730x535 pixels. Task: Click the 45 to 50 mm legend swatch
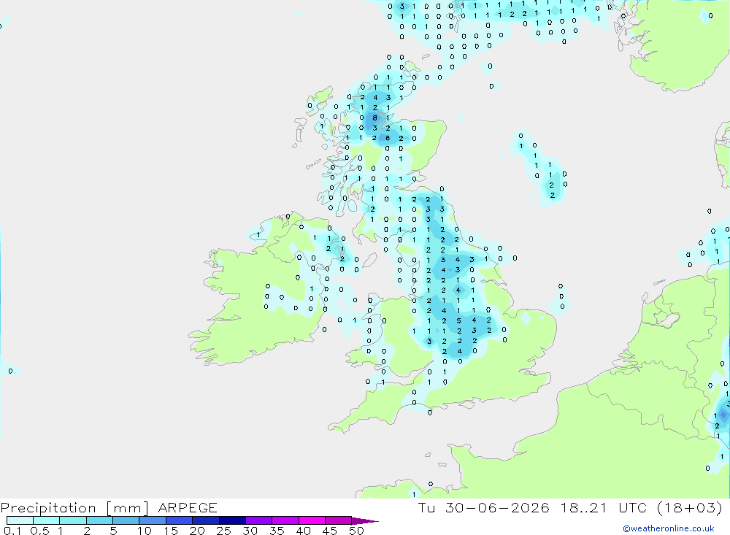tap(339, 520)
